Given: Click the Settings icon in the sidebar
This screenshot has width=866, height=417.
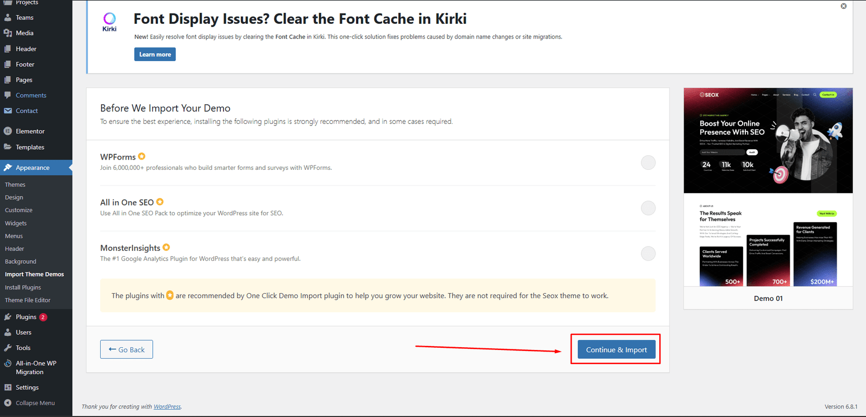Looking at the screenshot, I should tap(8, 387).
